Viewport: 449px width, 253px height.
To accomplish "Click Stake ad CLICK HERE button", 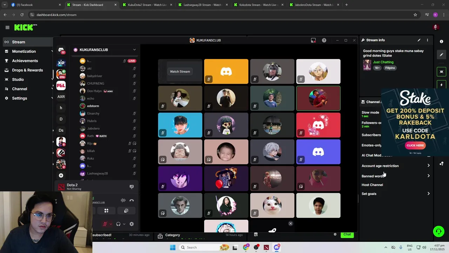I will pyautogui.click(x=415, y=145).
